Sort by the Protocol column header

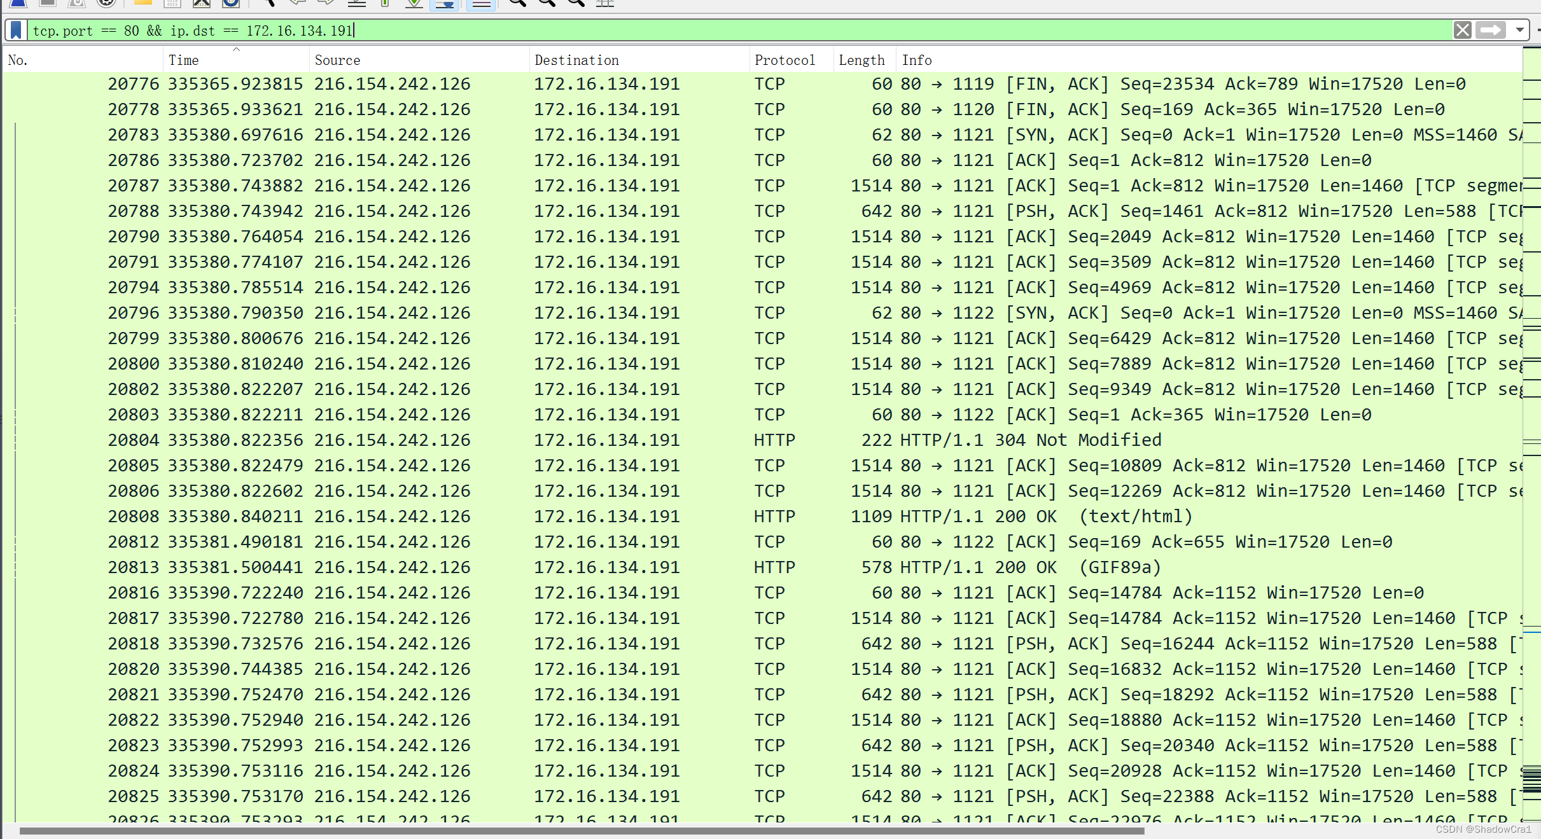click(x=791, y=60)
